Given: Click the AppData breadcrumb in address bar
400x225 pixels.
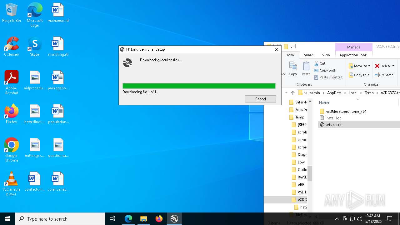Looking at the screenshot, I should pos(334,93).
